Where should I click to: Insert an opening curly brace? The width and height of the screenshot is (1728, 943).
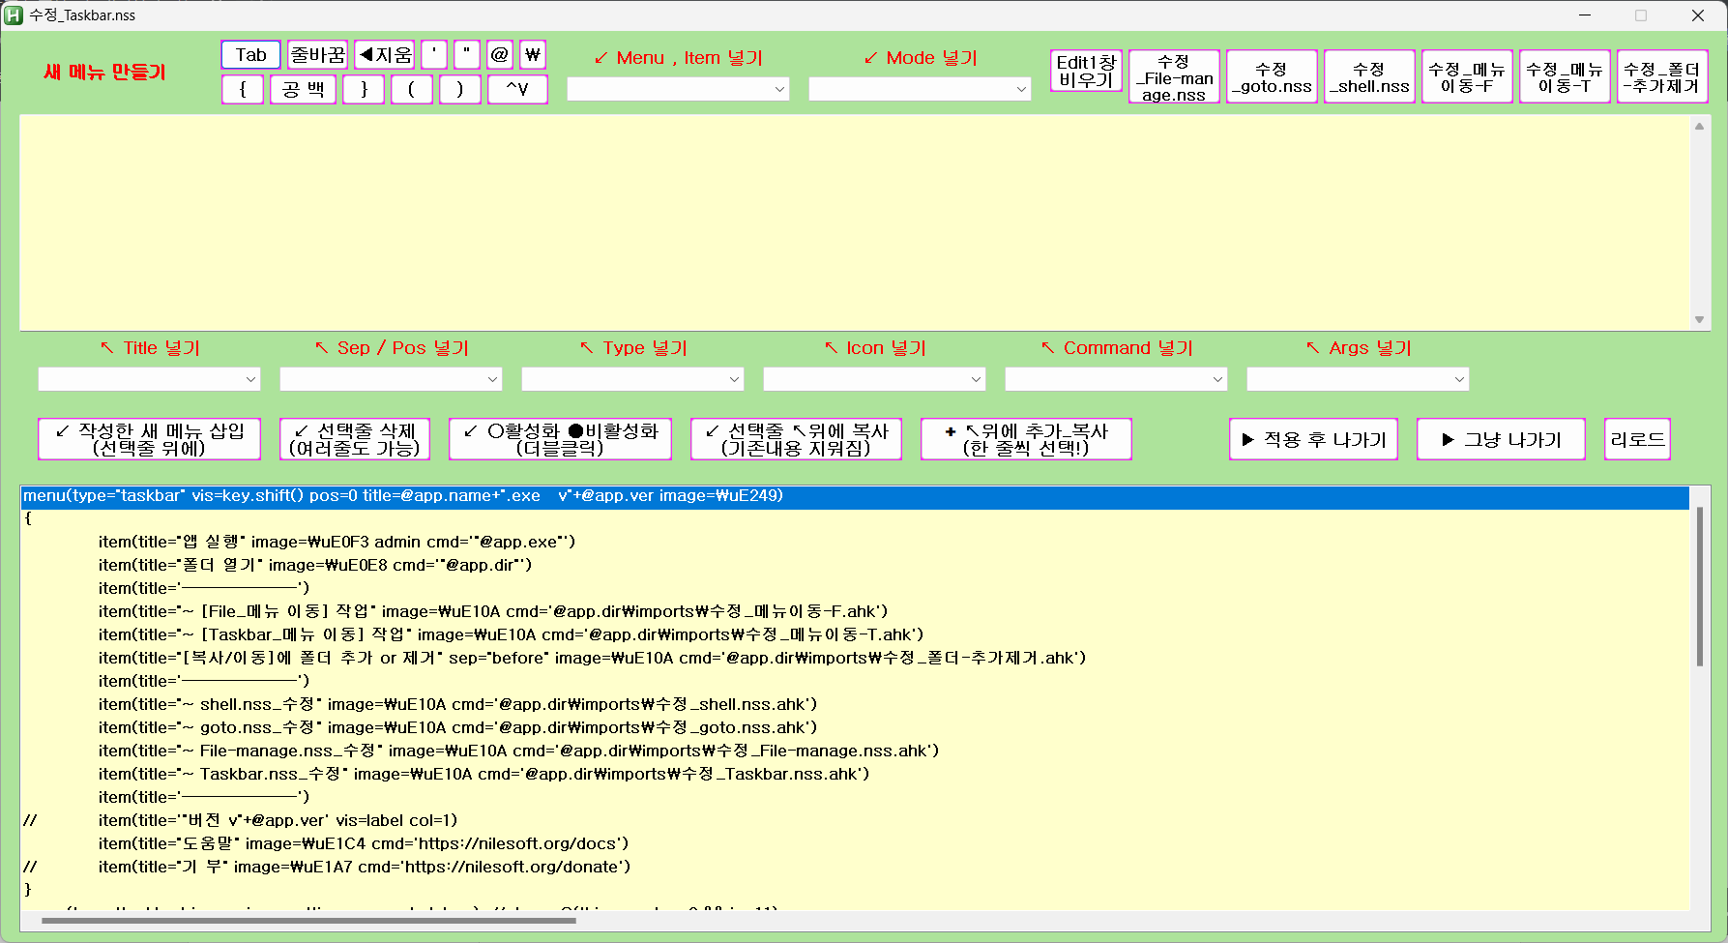(x=243, y=90)
